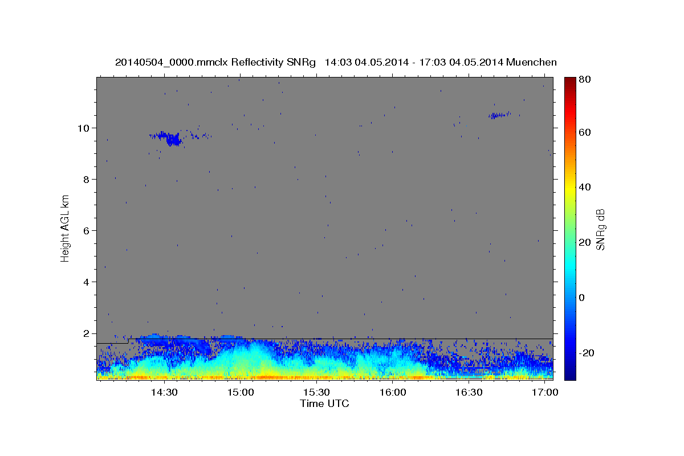Viewport: 684px width, 456px height.
Task: Click the colorbar value 80
Action: [x=584, y=80]
